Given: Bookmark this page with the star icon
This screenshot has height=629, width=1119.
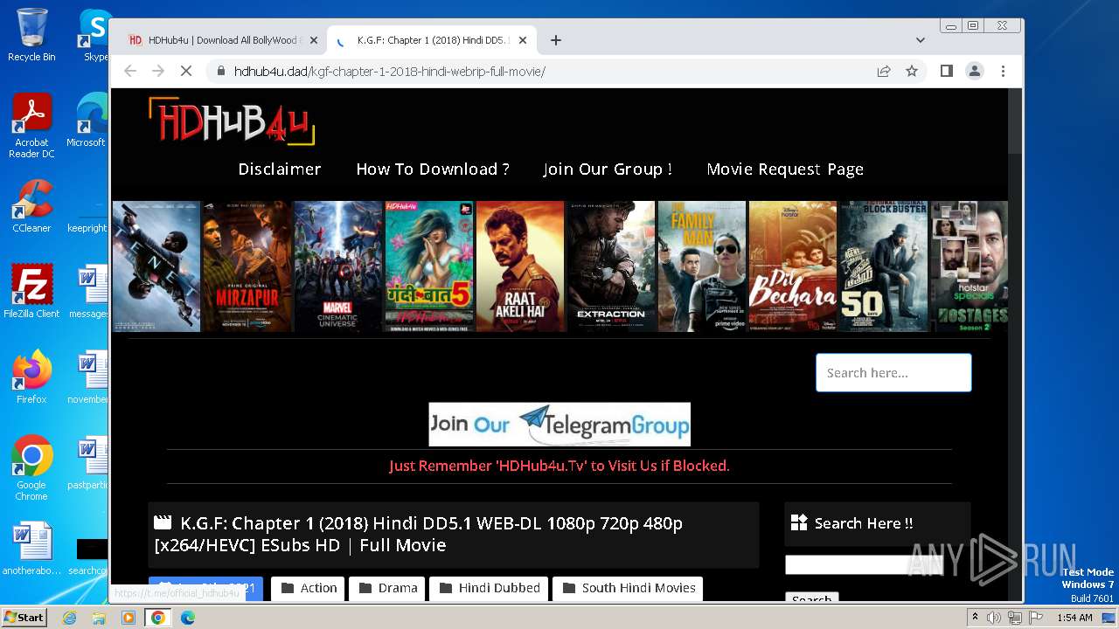Looking at the screenshot, I should click(x=912, y=71).
